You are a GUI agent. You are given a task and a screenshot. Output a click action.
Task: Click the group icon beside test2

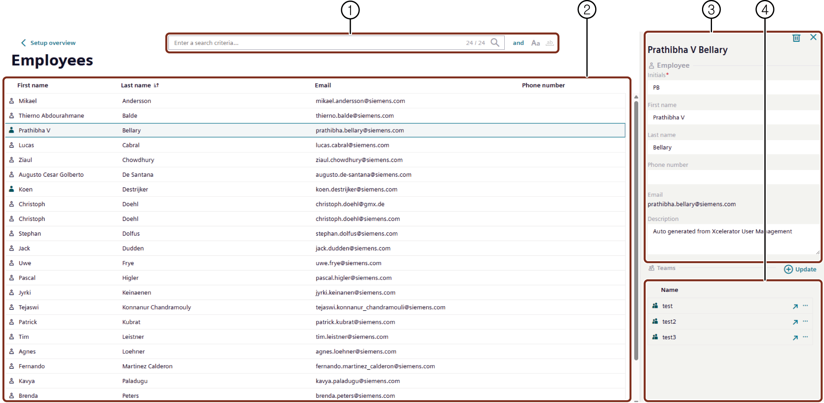point(655,321)
